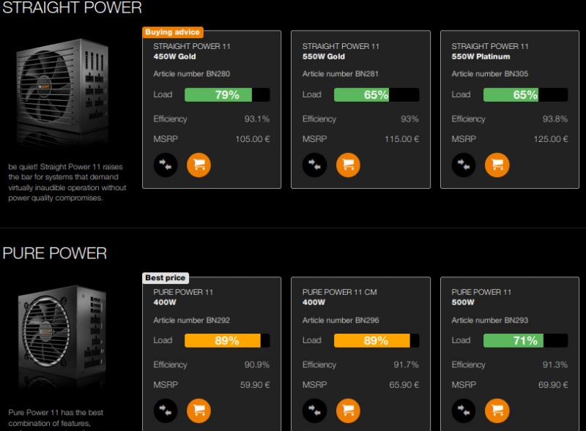Click 65% load bar on 550W Gold
Screen dimensions: 586x431
click(377, 94)
